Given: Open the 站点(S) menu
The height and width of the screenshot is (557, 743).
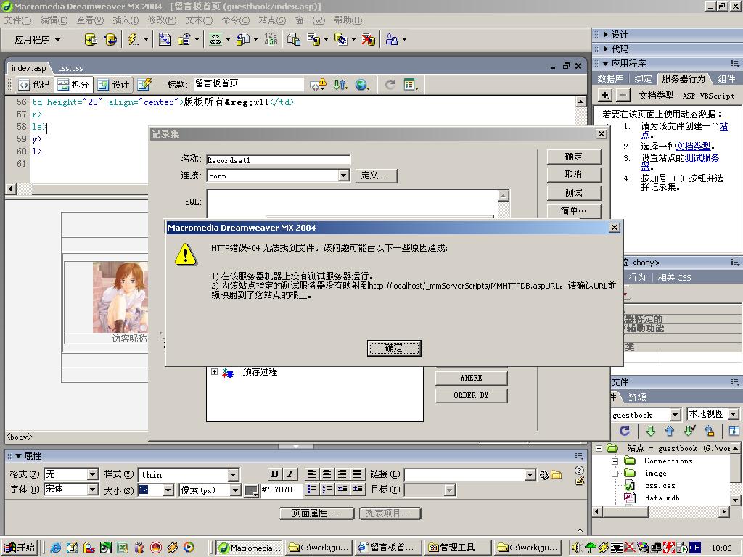Looking at the screenshot, I should tap(273, 20).
